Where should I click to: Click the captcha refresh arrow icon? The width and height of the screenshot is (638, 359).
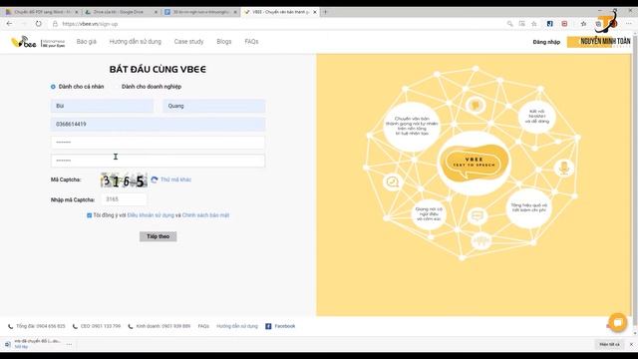(x=155, y=179)
